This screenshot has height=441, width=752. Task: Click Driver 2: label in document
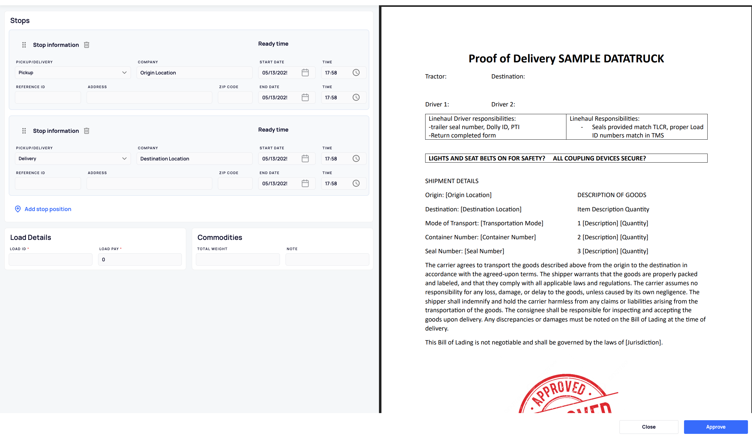pyautogui.click(x=503, y=104)
